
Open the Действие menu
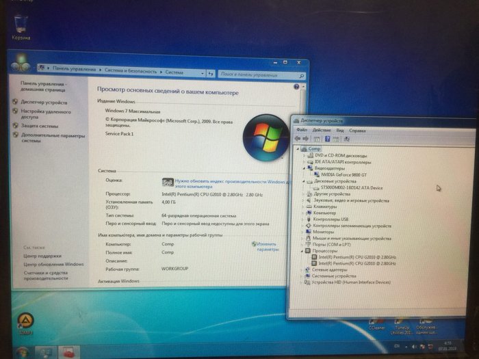[x=322, y=131]
